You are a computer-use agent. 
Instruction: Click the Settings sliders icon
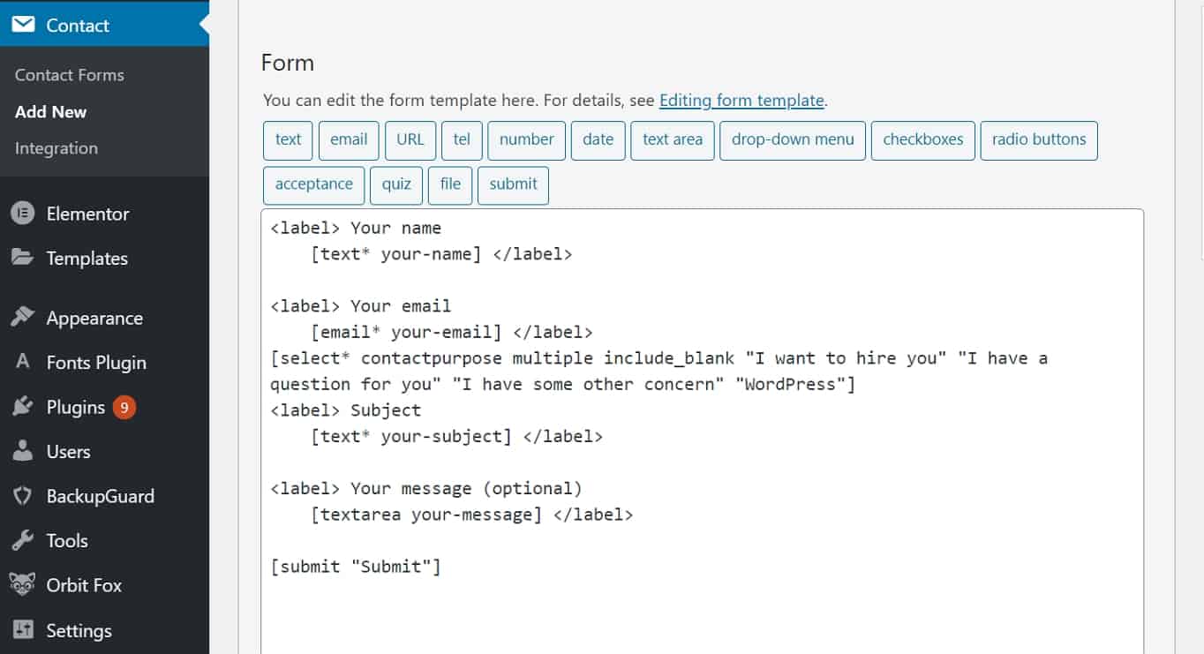pos(23,630)
